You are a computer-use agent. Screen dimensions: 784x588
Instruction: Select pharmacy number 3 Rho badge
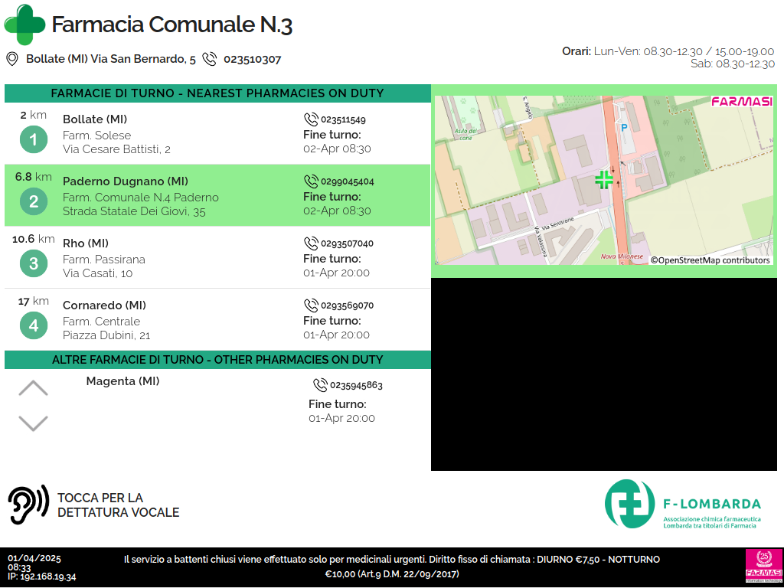pos(33,263)
